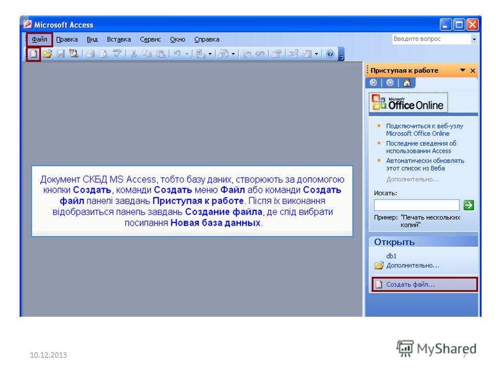Click the Office Online logo

coord(408,102)
